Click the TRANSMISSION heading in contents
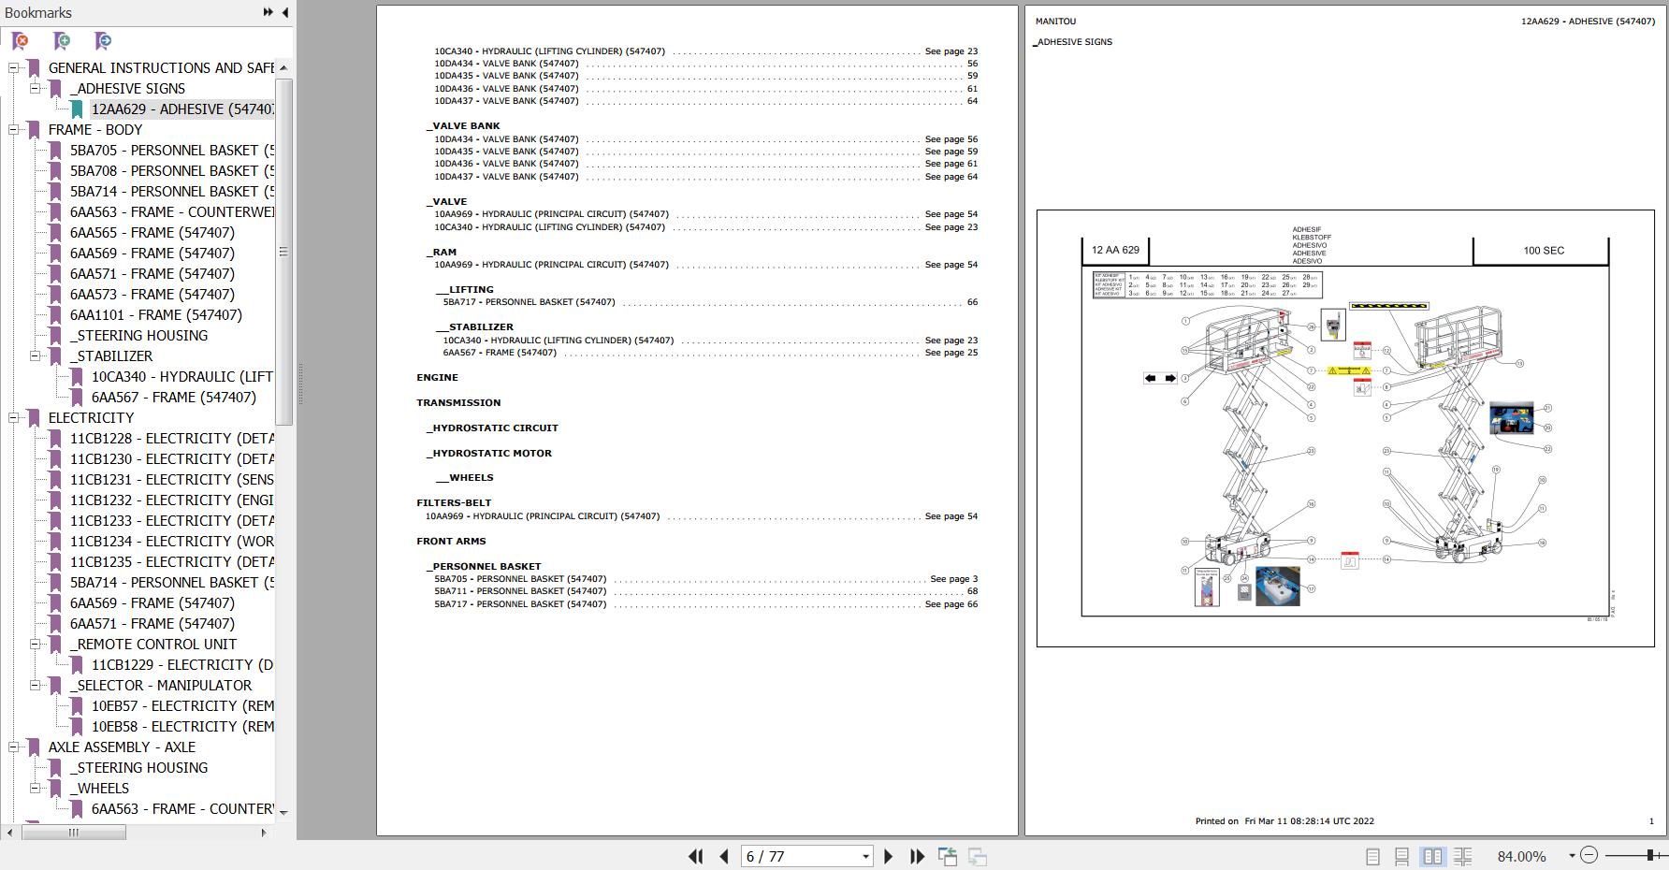The width and height of the screenshot is (1669, 870). click(458, 403)
